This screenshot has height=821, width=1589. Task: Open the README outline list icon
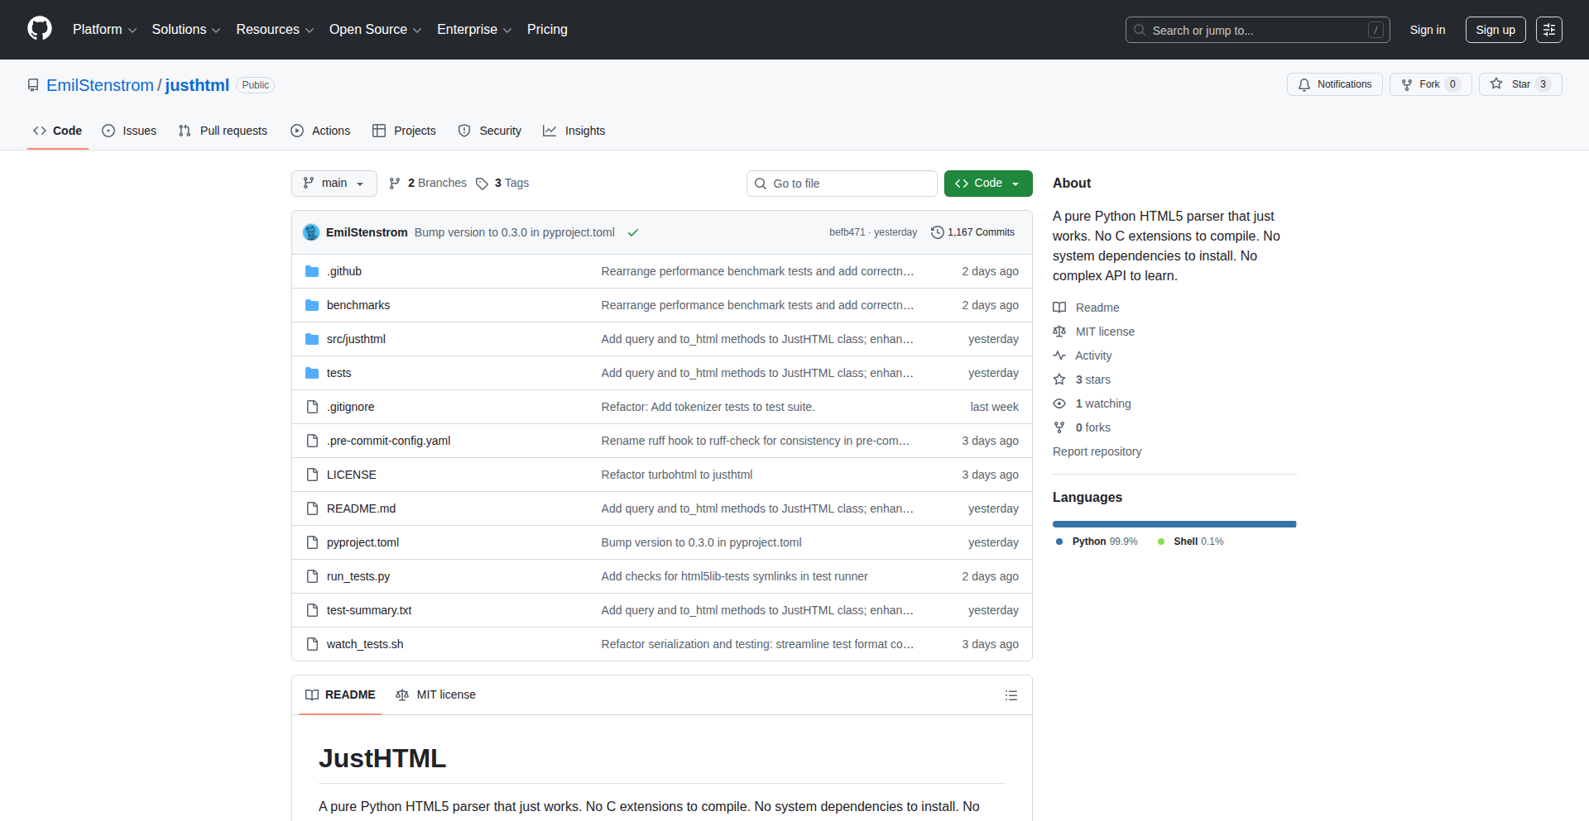[x=1011, y=695]
